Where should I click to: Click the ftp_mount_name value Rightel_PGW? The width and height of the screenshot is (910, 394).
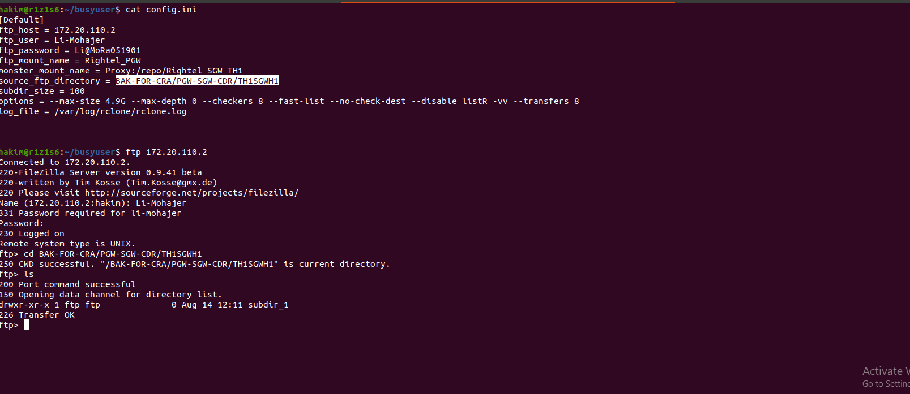coord(113,60)
